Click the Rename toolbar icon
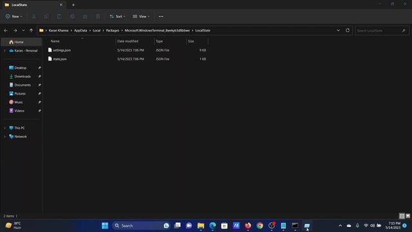 pyautogui.click(x=72, y=17)
